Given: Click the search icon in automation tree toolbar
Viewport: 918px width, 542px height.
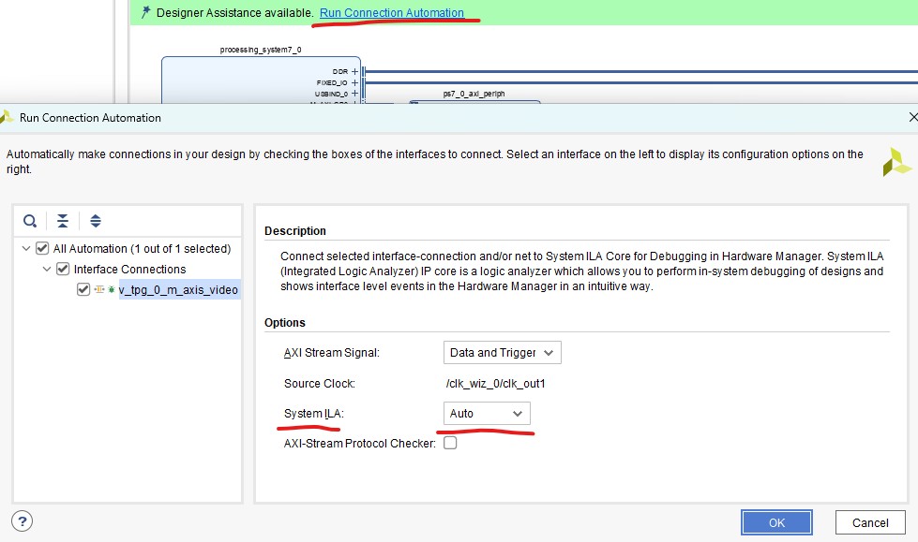Looking at the screenshot, I should tap(30, 221).
